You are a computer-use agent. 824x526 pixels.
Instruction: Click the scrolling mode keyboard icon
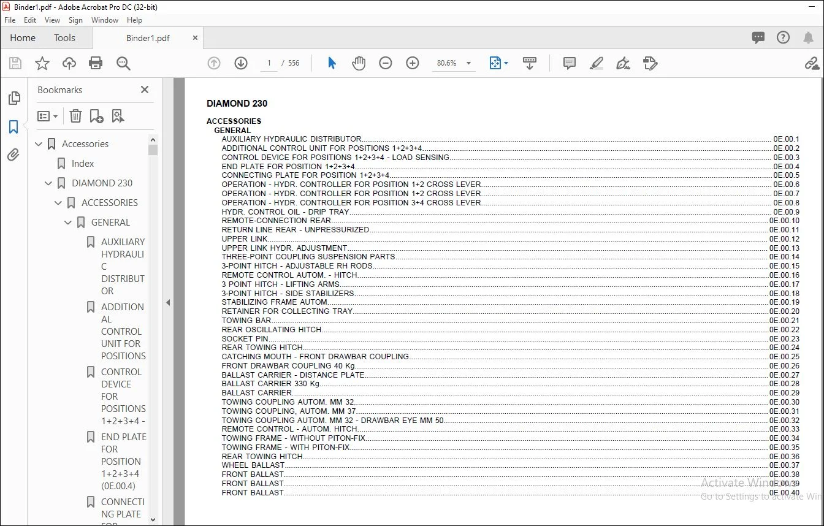[530, 63]
